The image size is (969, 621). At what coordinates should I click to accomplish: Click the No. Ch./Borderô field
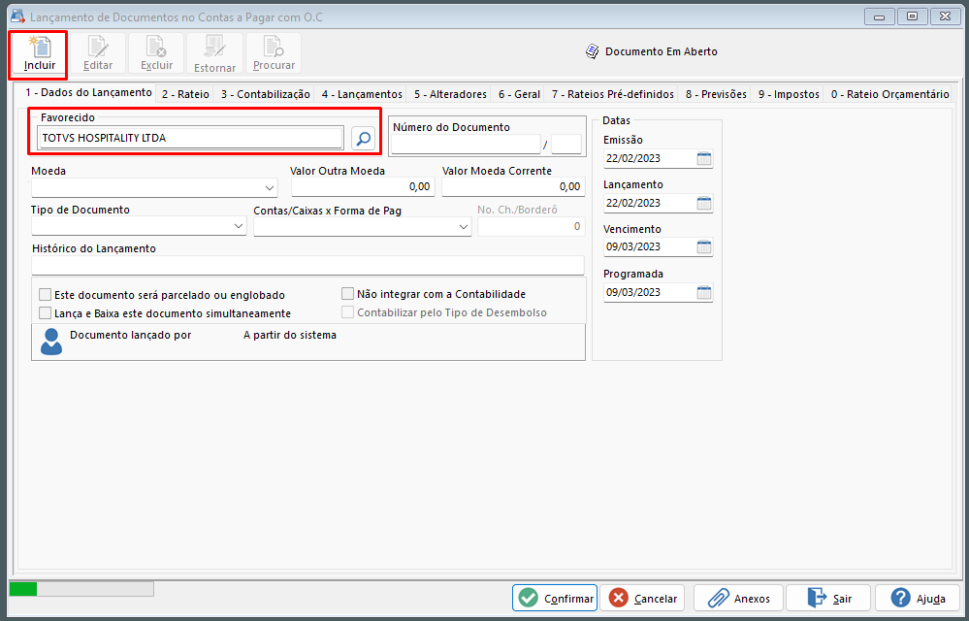pyautogui.click(x=531, y=227)
